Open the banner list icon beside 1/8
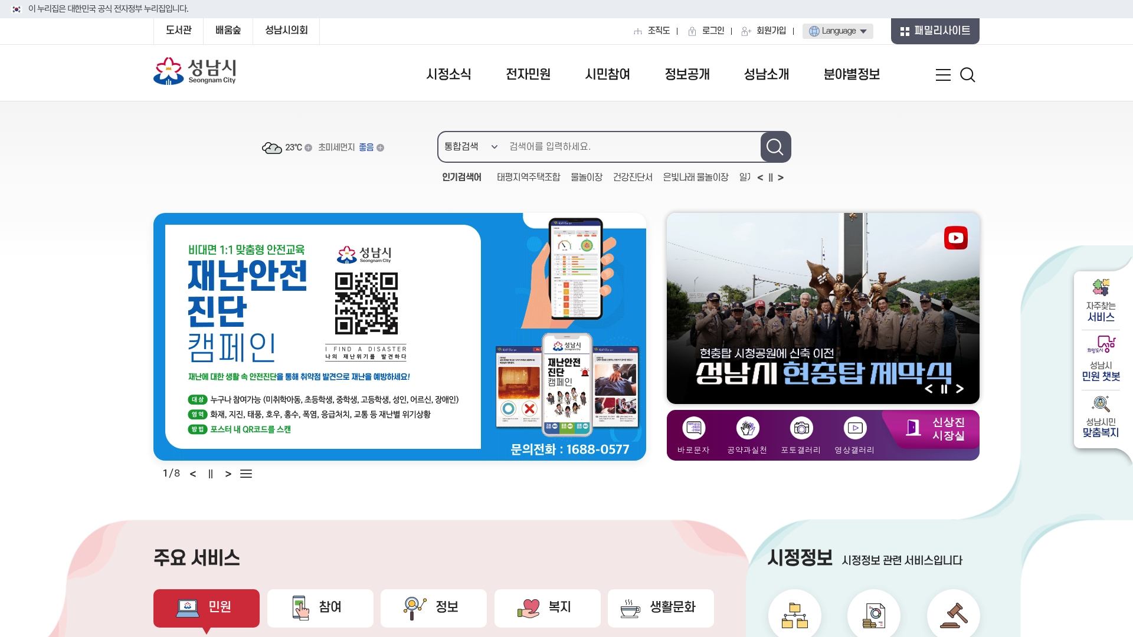The width and height of the screenshot is (1133, 637). (246, 474)
